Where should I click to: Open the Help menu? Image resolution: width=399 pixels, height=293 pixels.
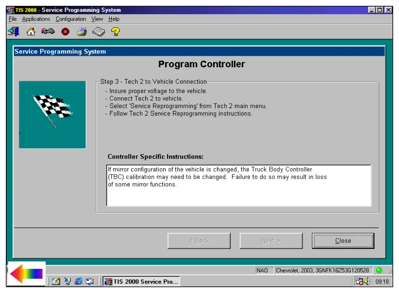click(x=114, y=19)
